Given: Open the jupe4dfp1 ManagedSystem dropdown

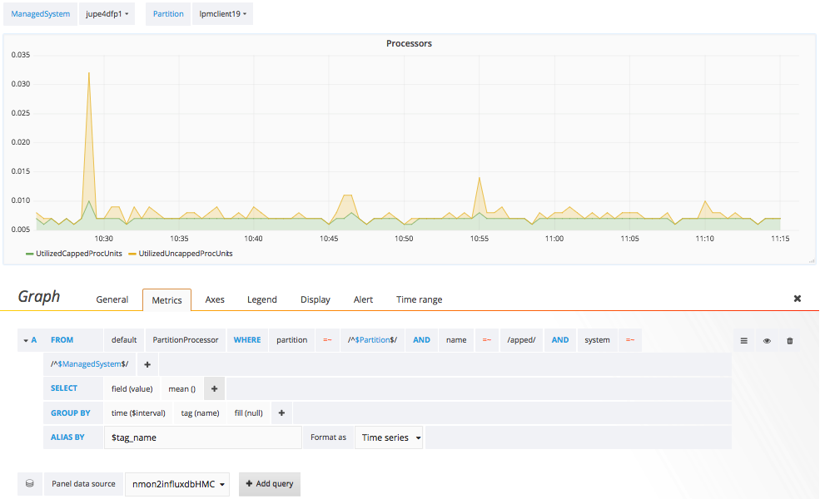Looking at the screenshot, I should tap(106, 13).
